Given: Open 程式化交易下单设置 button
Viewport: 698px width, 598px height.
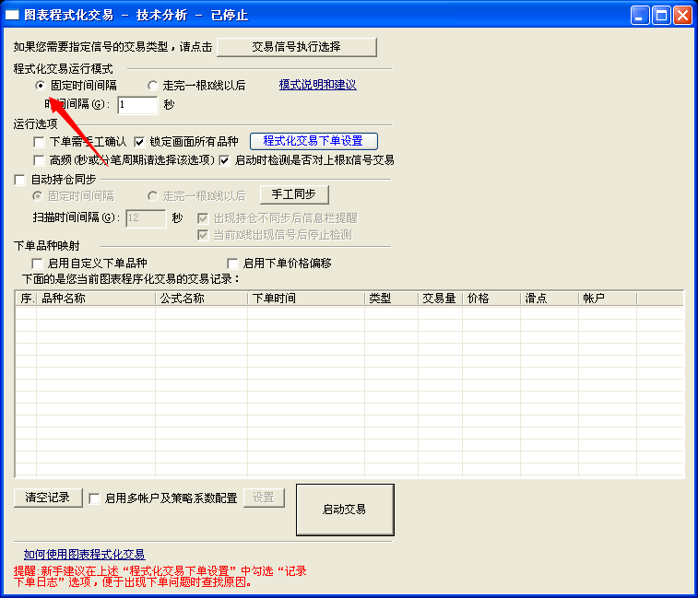Looking at the screenshot, I should tap(314, 141).
